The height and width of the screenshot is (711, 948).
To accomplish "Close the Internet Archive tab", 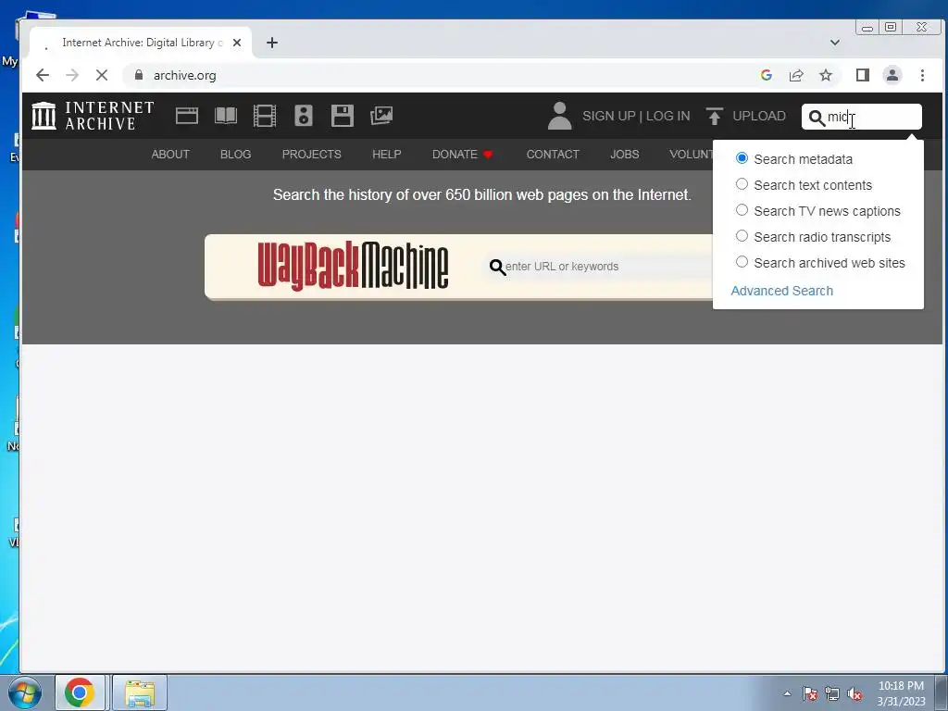I will point(237,43).
